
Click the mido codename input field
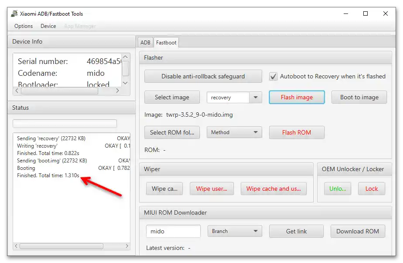click(173, 231)
